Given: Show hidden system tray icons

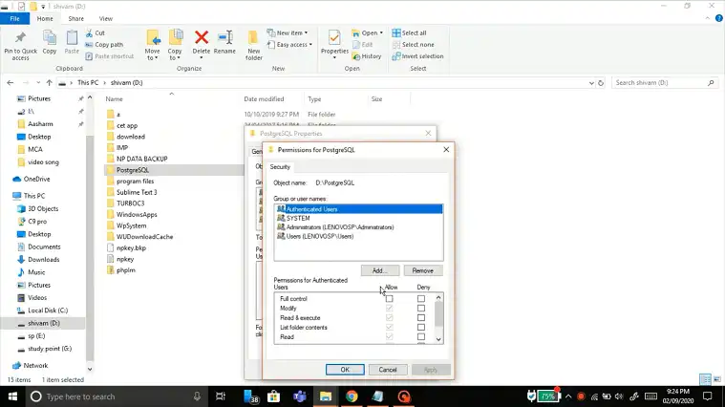Looking at the screenshot, I should 568,396.
